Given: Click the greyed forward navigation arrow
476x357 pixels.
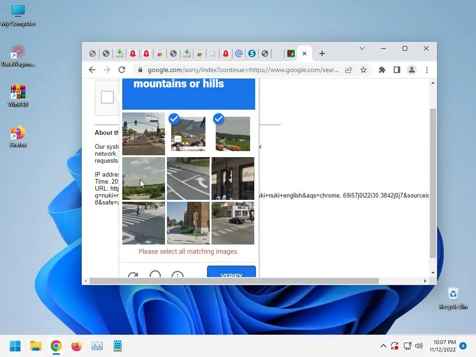Looking at the screenshot, I should point(107,70).
